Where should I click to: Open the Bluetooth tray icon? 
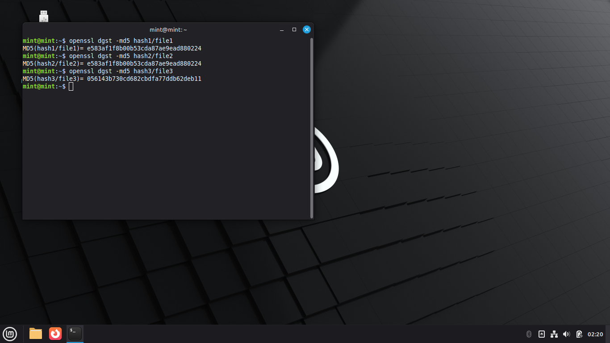pyautogui.click(x=529, y=334)
